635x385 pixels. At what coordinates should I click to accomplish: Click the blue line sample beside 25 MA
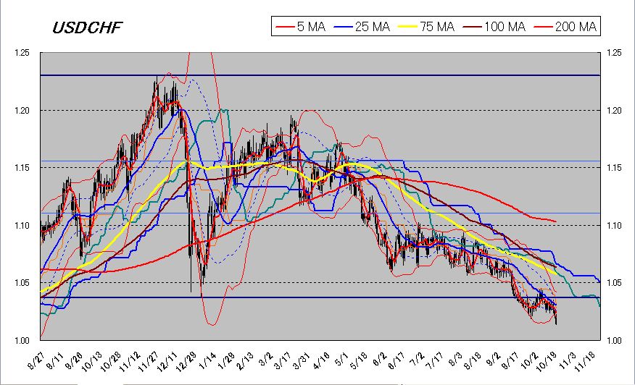coord(343,27)
